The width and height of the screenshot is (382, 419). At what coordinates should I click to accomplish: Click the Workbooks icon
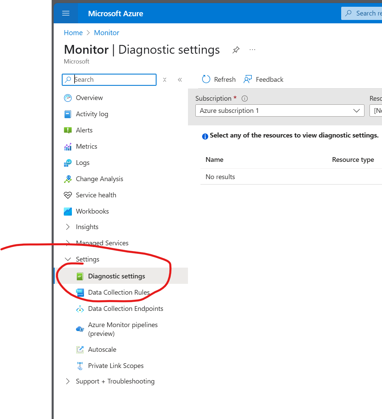pyautogui.click(x=68, y=212)
